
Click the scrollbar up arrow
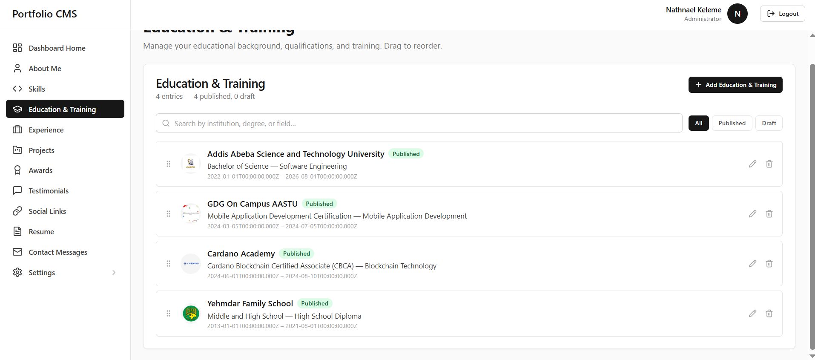pos(812,35)
